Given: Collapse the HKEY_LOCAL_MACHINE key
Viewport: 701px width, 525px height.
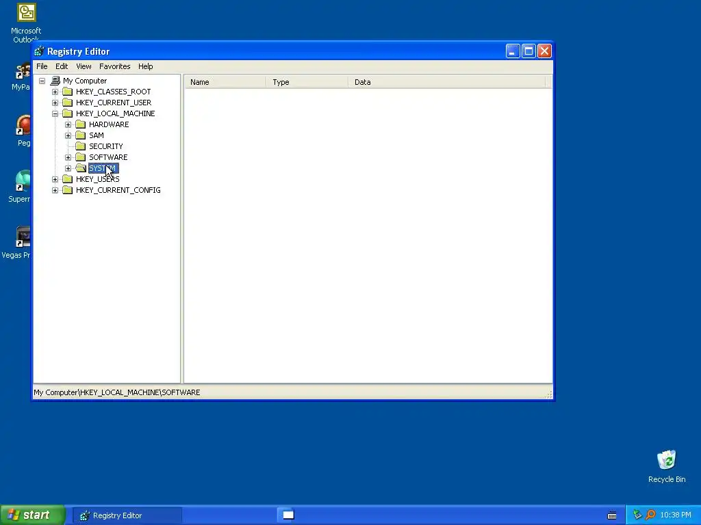Looking at the screenshot, I should coord(55,113).
